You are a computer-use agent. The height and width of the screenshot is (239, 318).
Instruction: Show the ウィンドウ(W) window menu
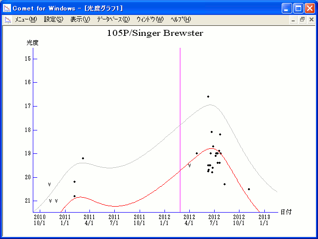click(x=150, y=20)
